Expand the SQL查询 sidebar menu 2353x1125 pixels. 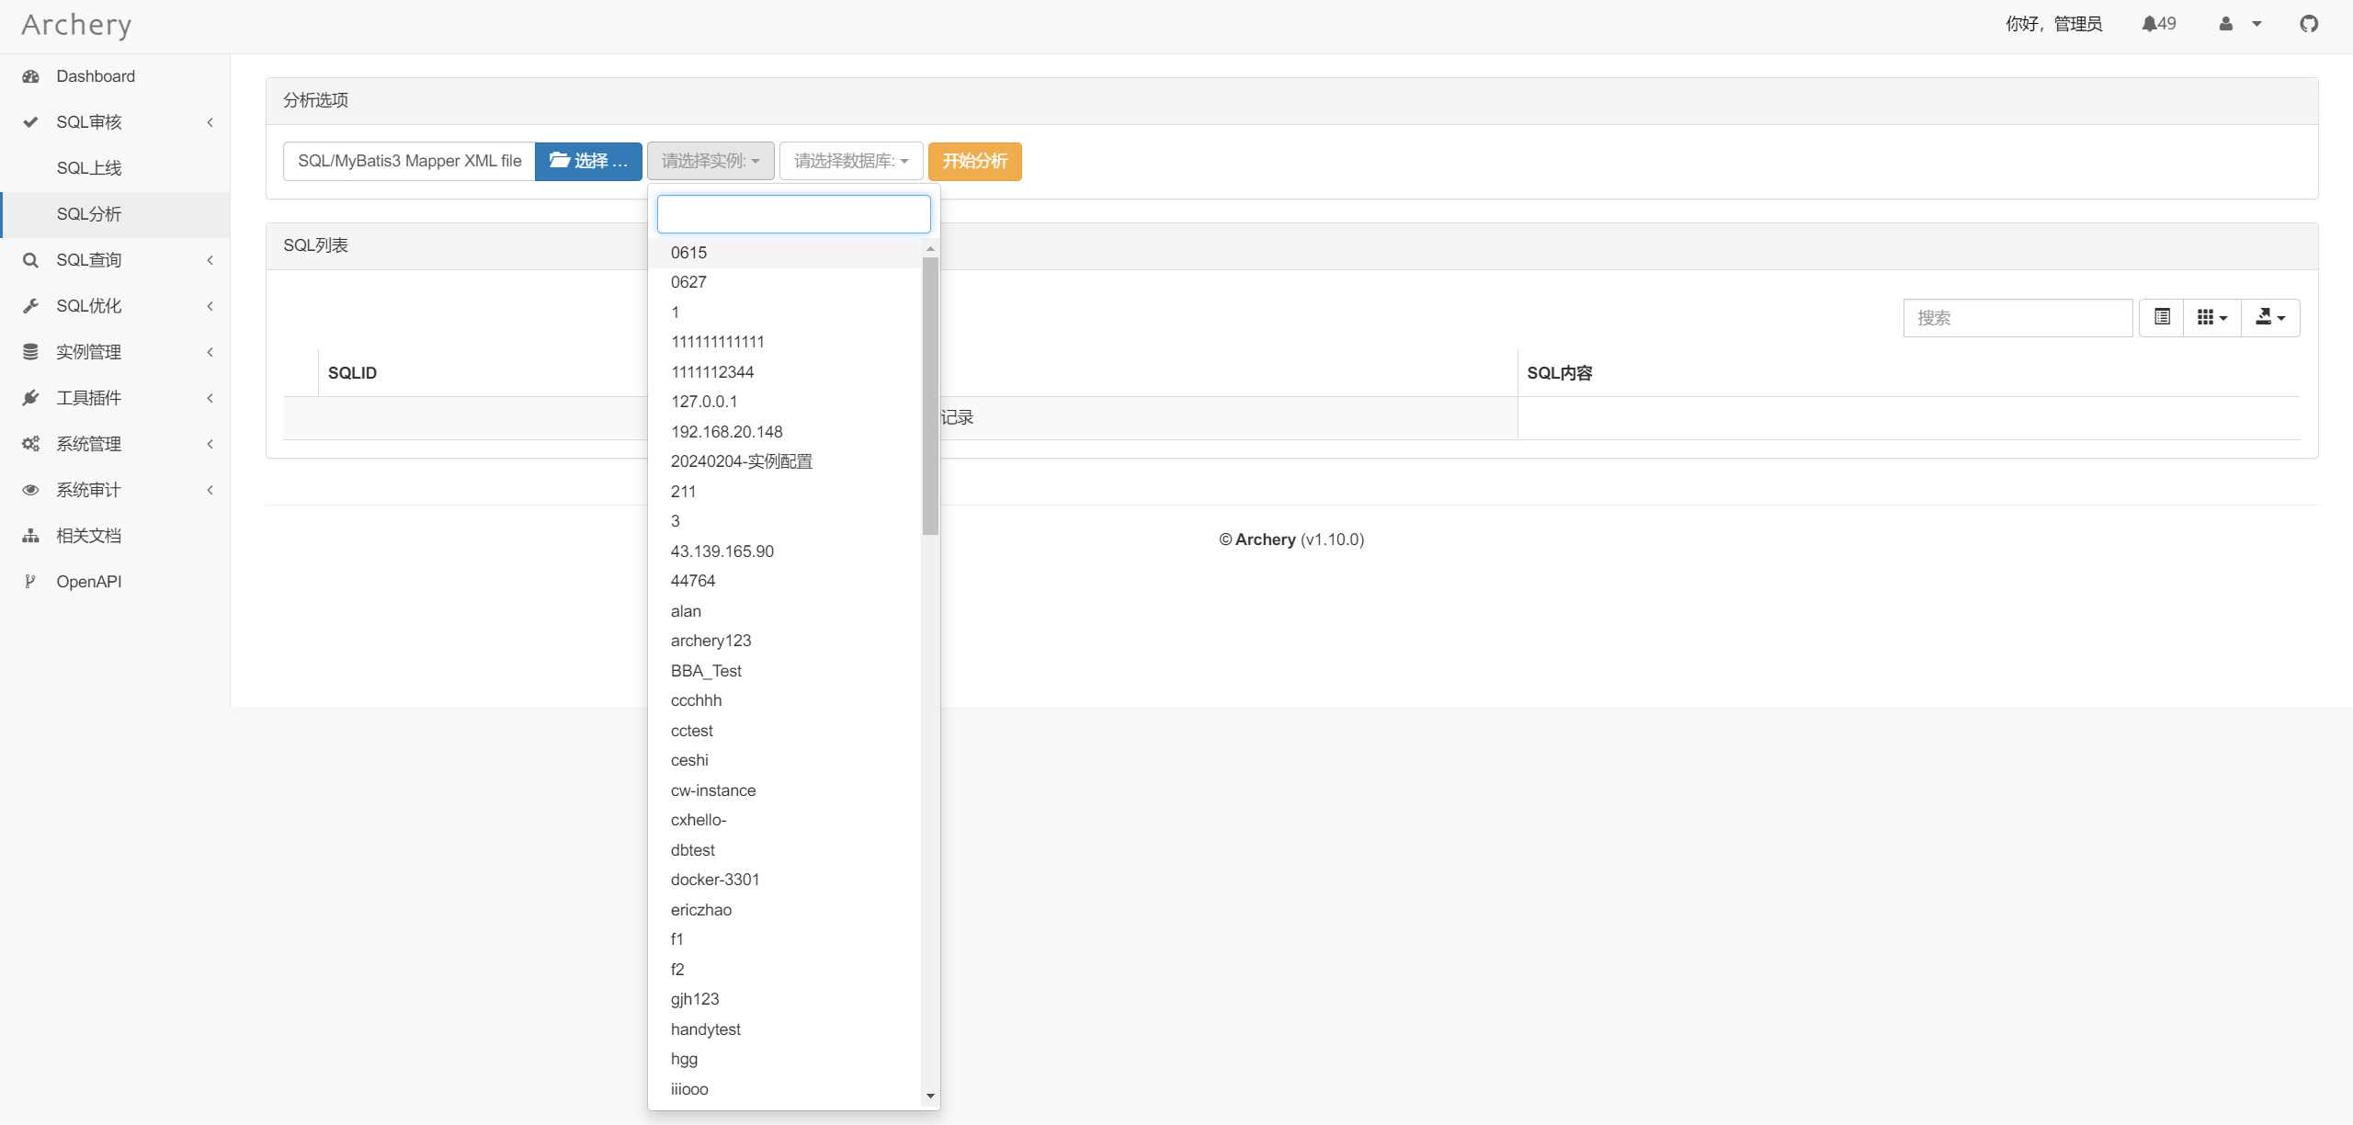(88, 260)
